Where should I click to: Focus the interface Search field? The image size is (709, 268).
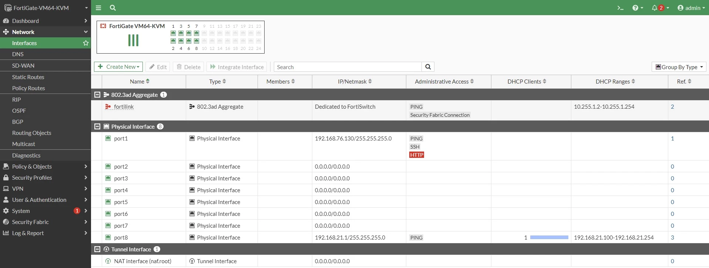(x=347, y=67)
